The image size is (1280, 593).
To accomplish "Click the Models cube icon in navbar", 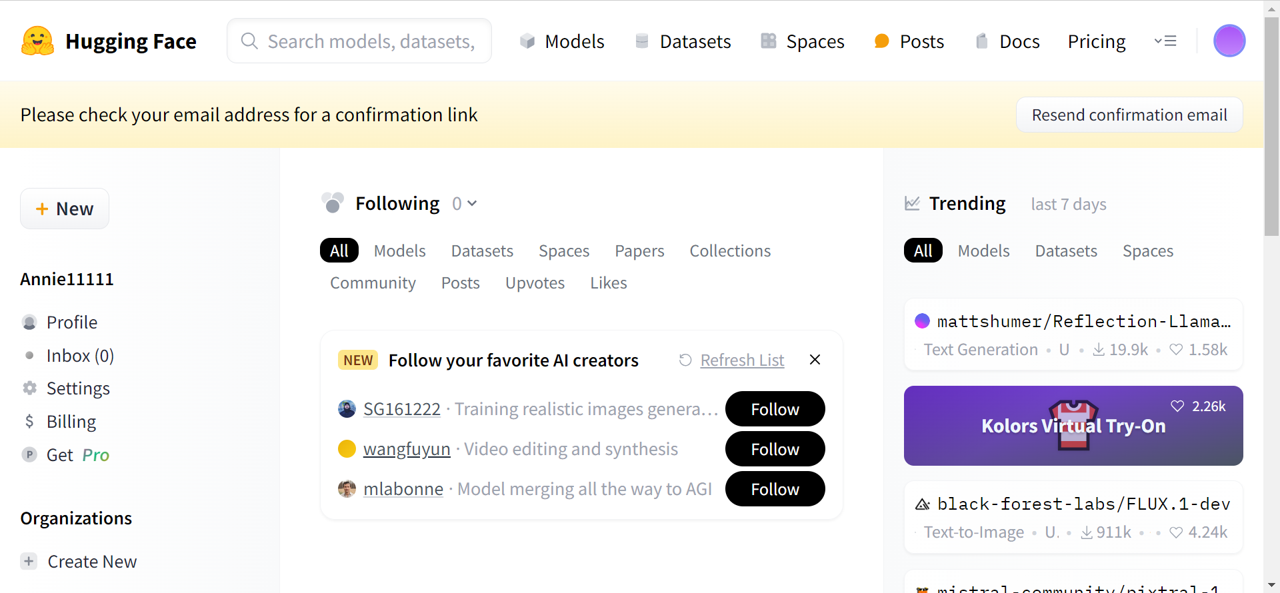I will [x=527, y=41].
